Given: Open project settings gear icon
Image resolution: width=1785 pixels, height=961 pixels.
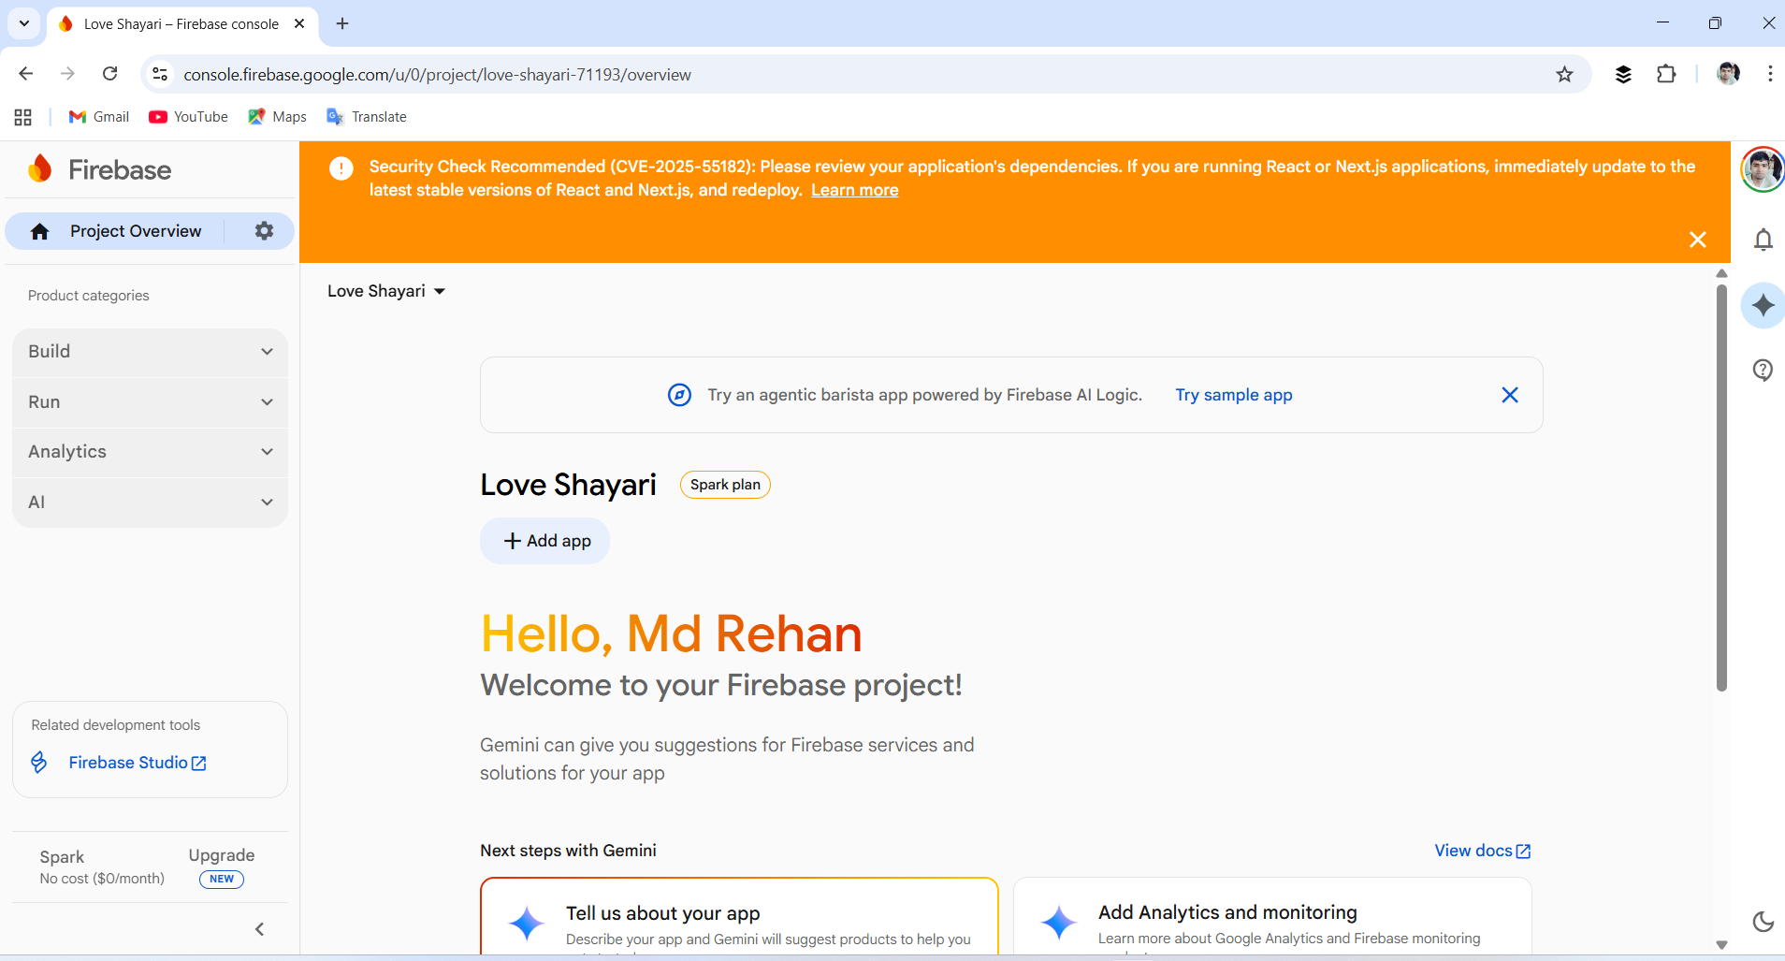Looking at the screenshot, I should click(264, 230).
